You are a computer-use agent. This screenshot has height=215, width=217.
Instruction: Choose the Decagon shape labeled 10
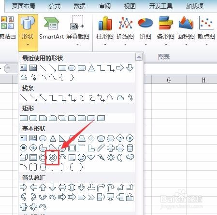(23, 148)
